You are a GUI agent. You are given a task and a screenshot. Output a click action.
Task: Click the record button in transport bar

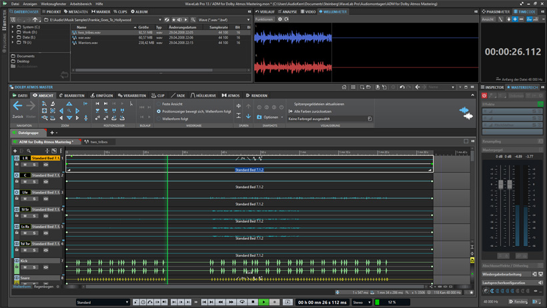click(275, 302)
